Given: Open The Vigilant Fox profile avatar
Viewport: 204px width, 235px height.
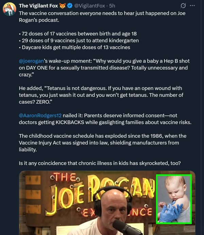Looking at the screenshot, I should (10, 9).
